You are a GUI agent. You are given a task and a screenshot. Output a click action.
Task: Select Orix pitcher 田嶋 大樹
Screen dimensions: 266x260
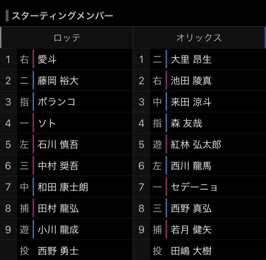pos(191,251)
